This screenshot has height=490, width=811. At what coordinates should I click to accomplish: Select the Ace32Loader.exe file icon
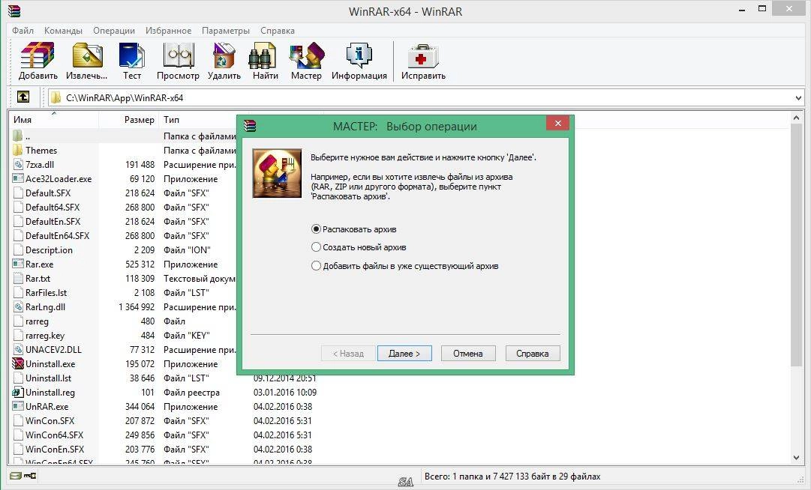point(18,178)
